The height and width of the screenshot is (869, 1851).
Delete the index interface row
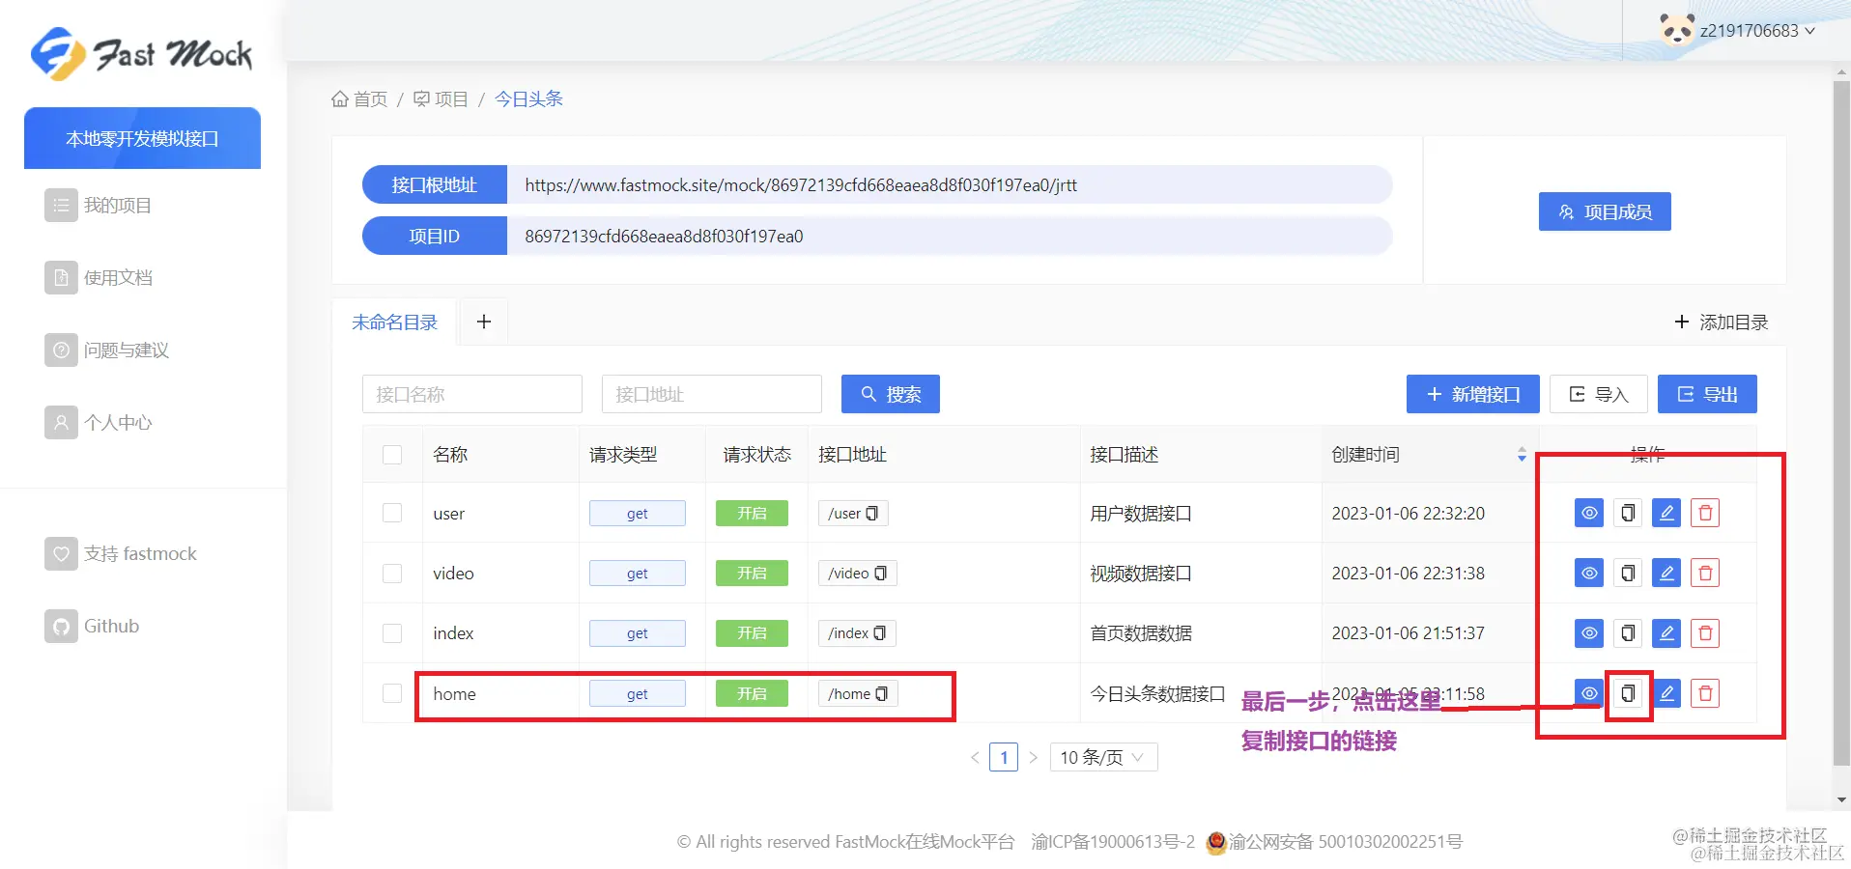click(x=1705, y=632)
